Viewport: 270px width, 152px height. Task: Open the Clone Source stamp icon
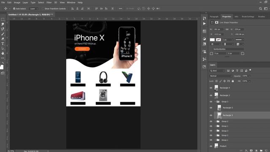point(204,52)
